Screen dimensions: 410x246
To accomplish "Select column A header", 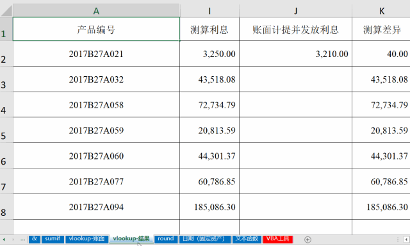I will click(96, 11).
